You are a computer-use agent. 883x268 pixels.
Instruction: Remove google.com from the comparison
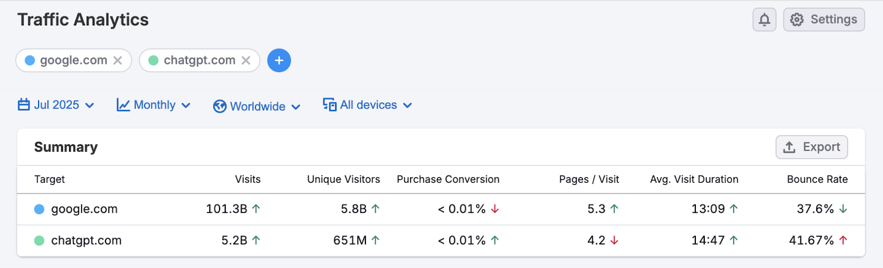(x=118, y=61)
